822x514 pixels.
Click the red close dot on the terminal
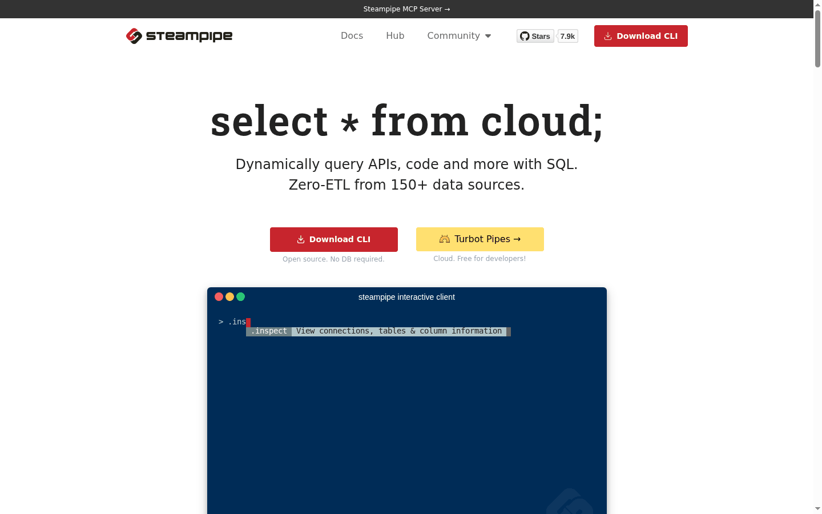pos(219,296)
